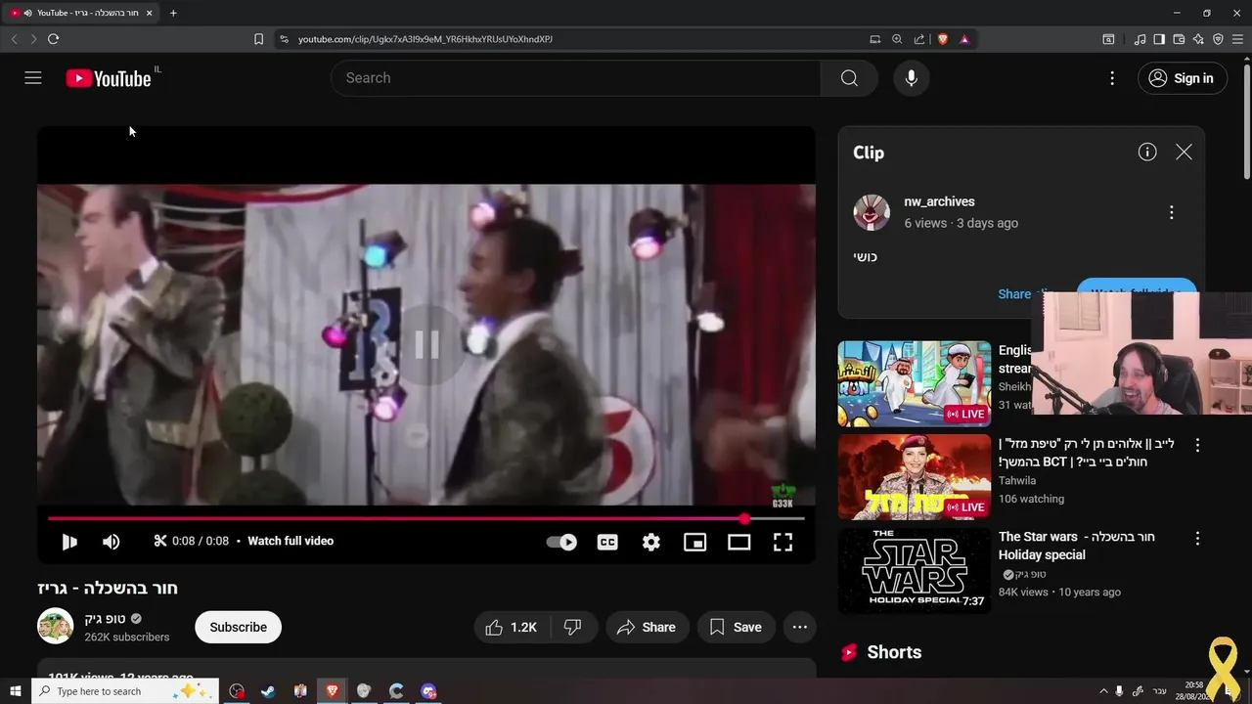The width and height of the screenshot is (1252, 704).
Task: Click the nw_archives channel name
Action: pos(939,201)
